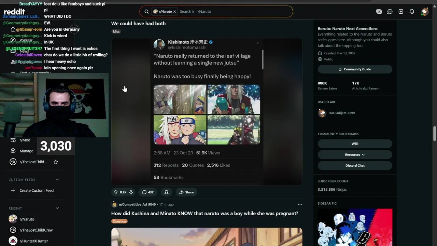This screenshot has height=246, width=437.
Task: Open the chat icon in header
Action: click(390, 12)
